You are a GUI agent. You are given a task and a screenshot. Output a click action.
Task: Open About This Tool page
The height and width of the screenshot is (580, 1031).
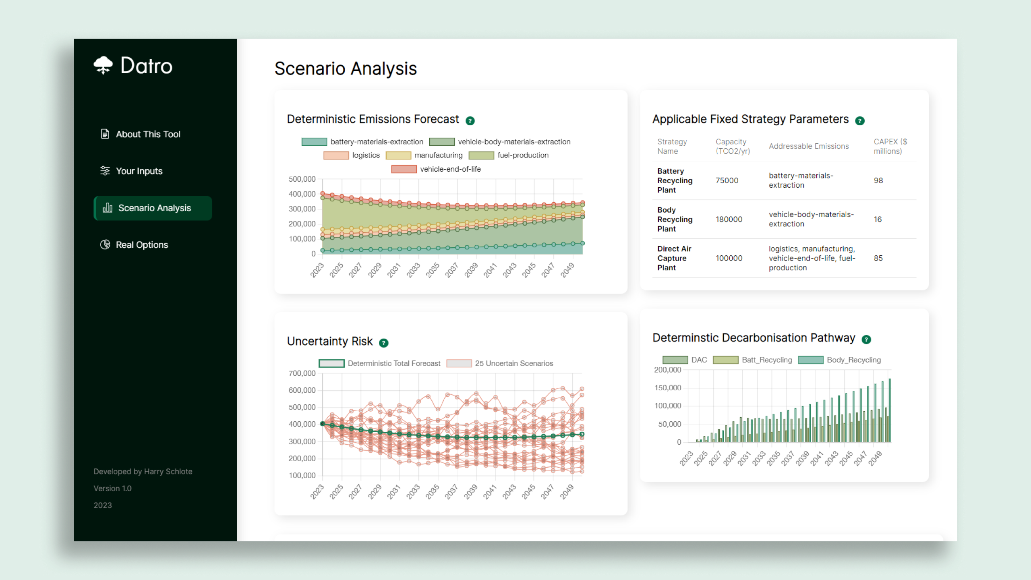[148, 134]
